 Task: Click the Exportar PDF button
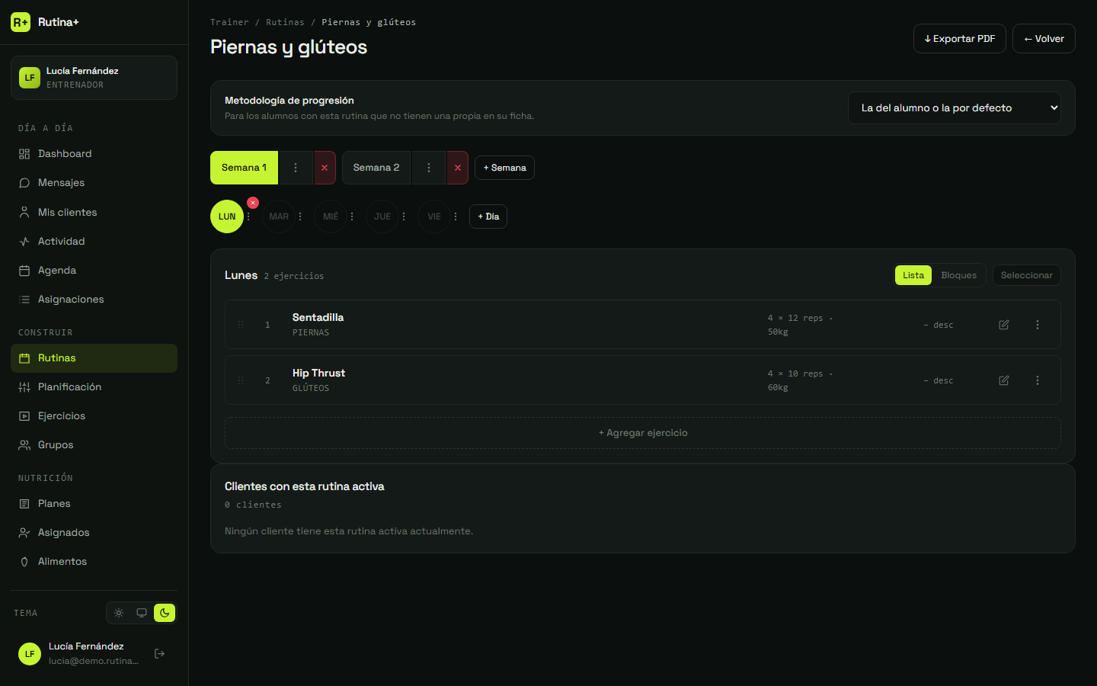pyautogui.click(x=960, y=39)
